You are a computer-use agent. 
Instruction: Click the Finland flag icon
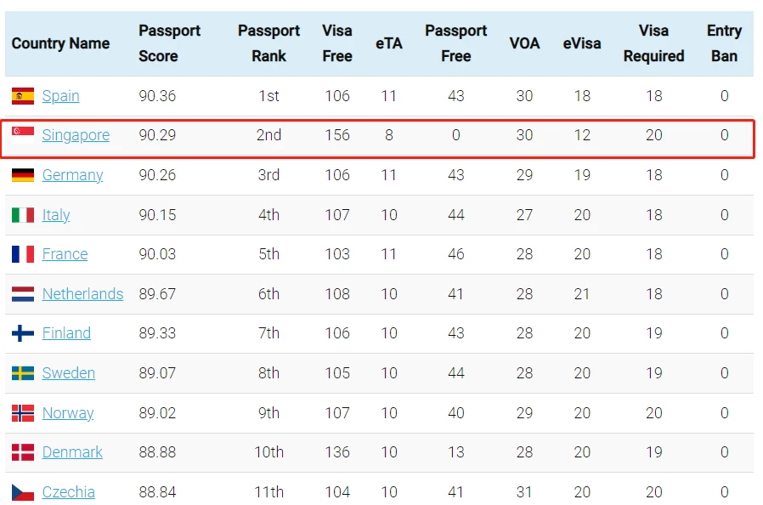(23, 333)
